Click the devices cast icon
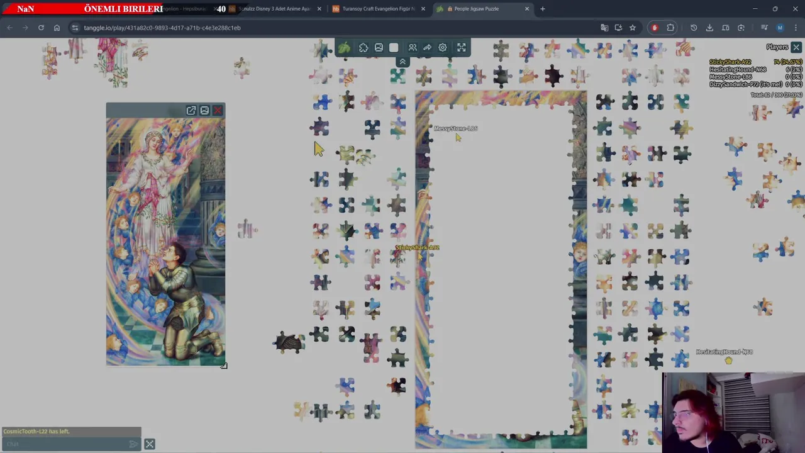This screenshot has height=453, width=805. coord(725,28)
